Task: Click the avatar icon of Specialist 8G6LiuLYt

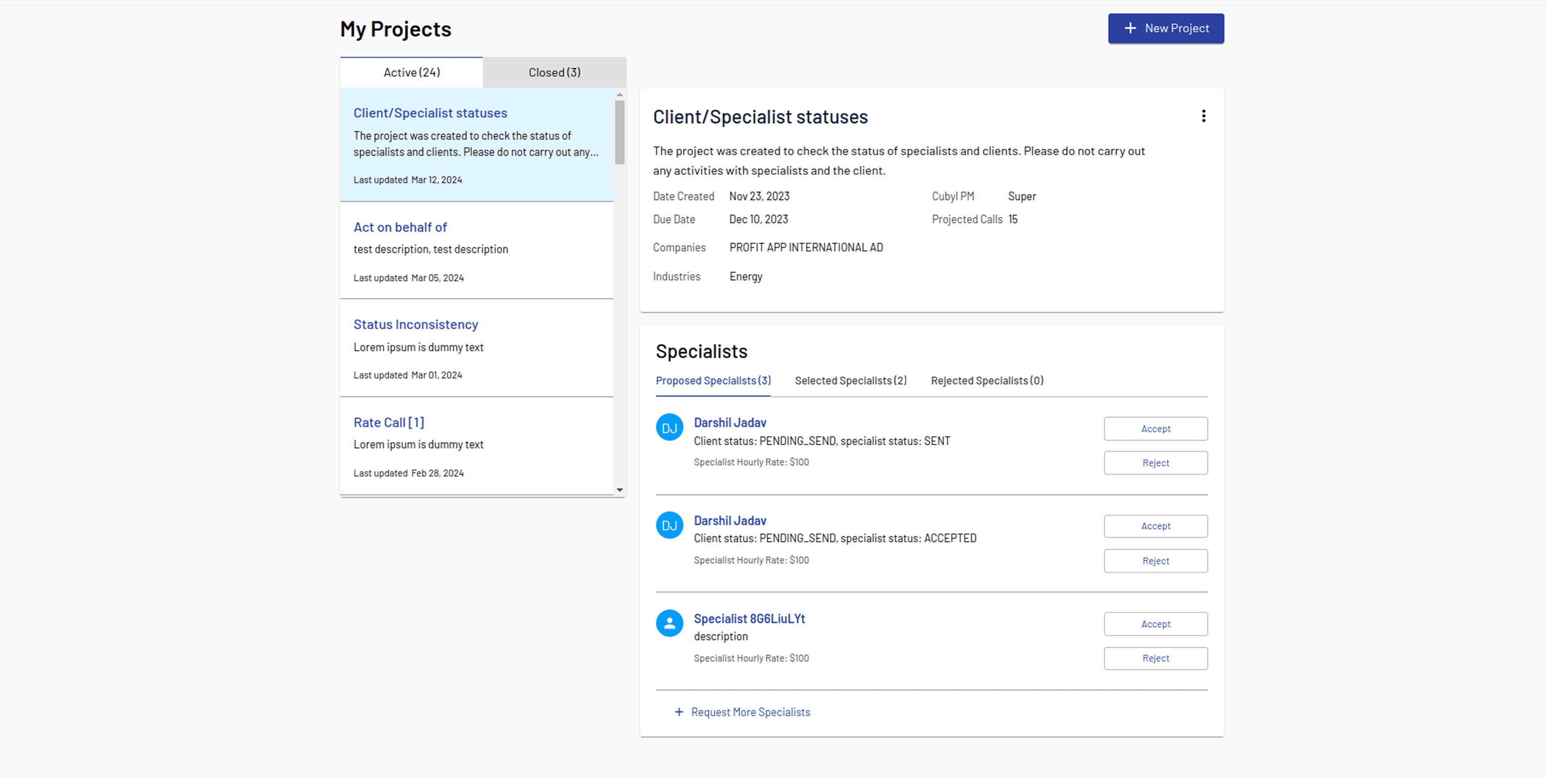Action: [x=669, y=623]
